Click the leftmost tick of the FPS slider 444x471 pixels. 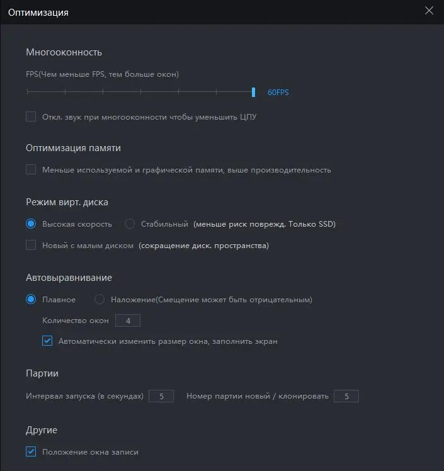(x=27, y=93)
